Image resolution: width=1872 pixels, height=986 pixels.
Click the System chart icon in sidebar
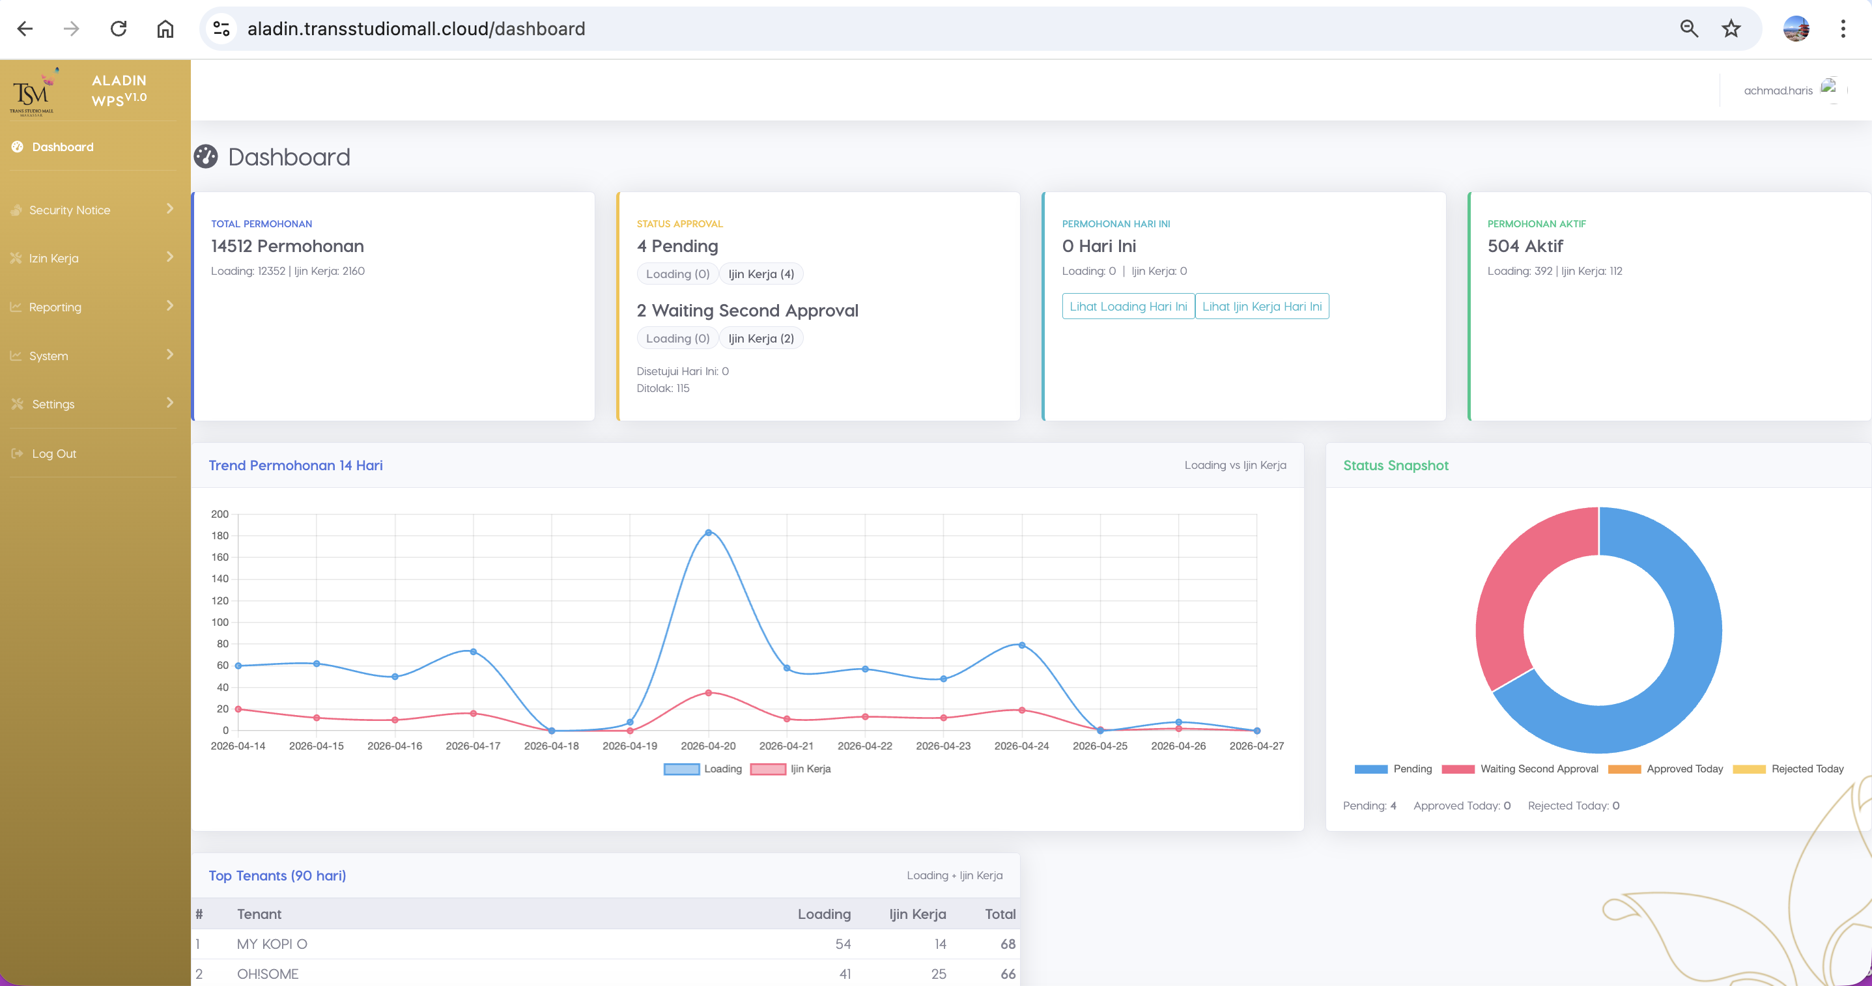16,356
